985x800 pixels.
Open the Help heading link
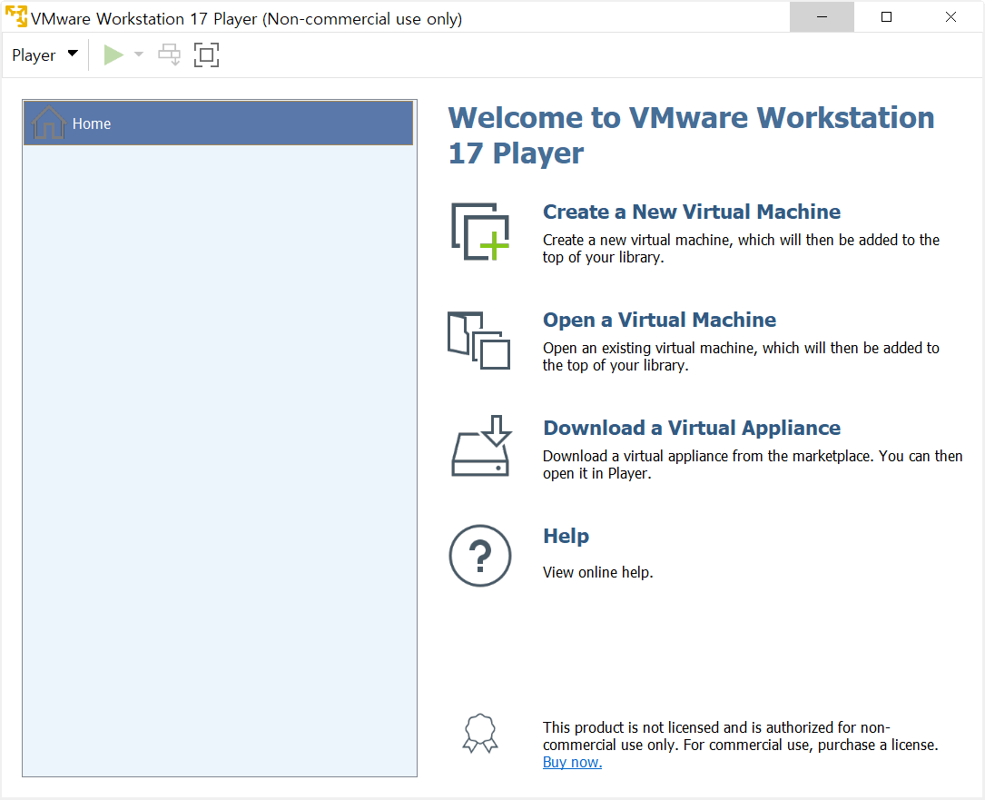[x=566, y=536]
